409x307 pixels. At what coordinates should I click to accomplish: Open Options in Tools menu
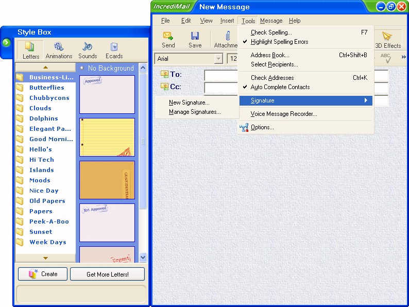(262, 127)
